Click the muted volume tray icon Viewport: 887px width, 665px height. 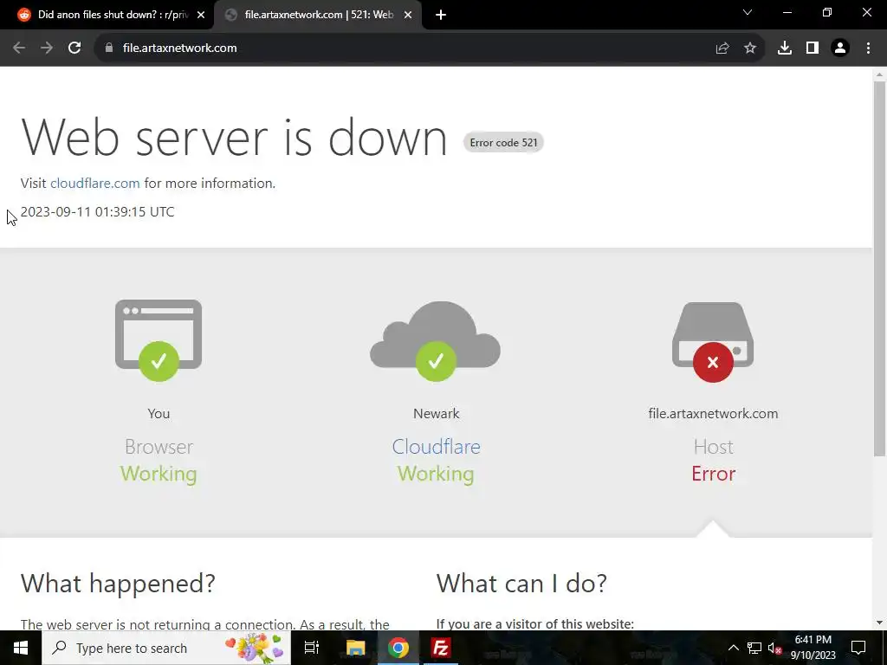[775, 648]
